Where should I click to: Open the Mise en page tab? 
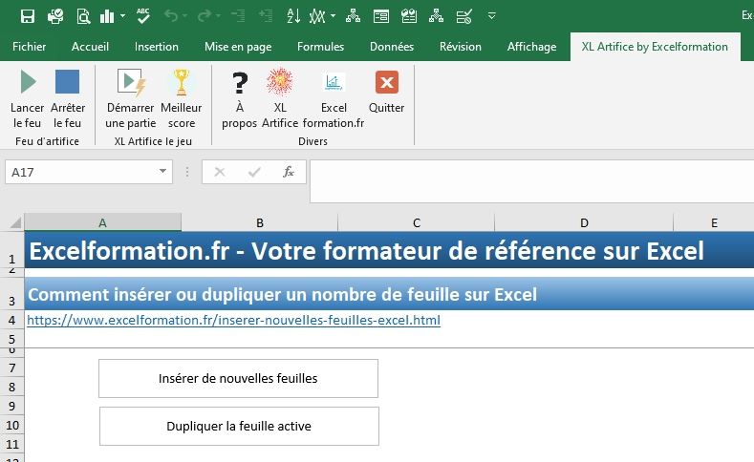[238, 47]
